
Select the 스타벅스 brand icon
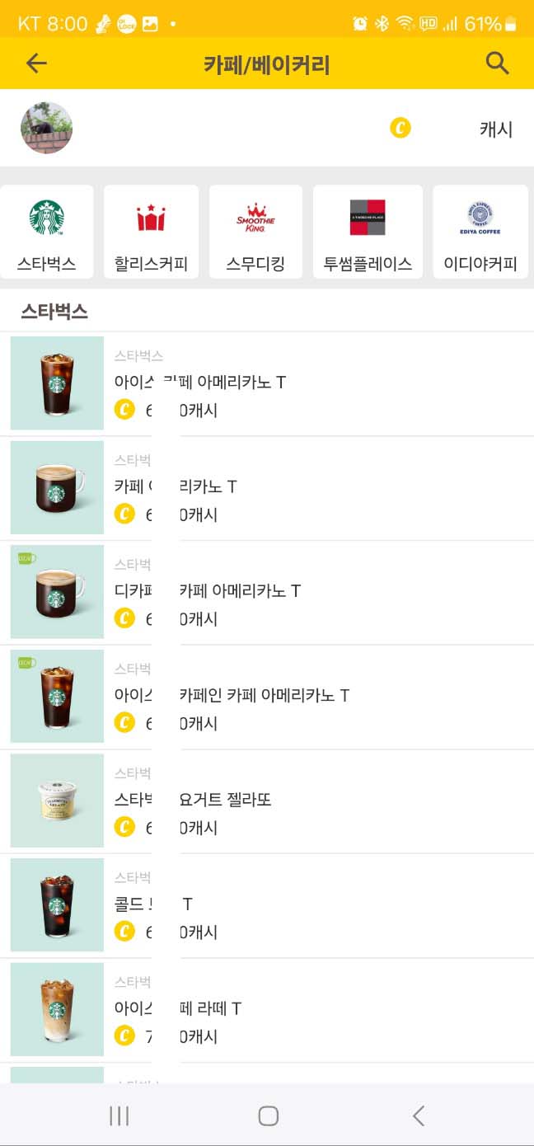(47, 231)
